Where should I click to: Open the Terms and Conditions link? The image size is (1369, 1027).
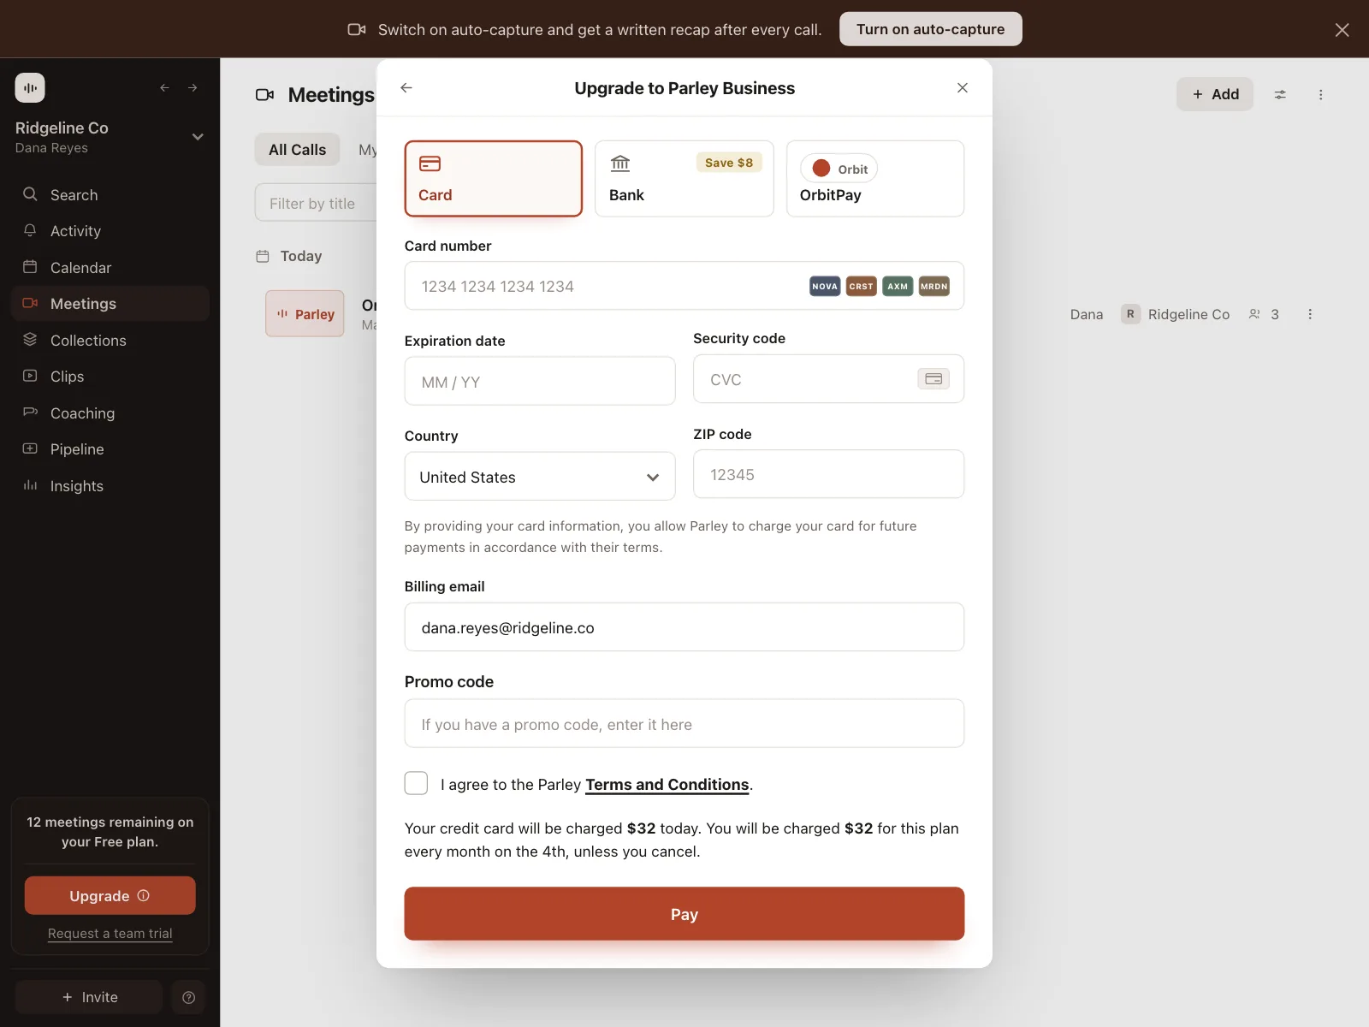[x=667, y=785]
